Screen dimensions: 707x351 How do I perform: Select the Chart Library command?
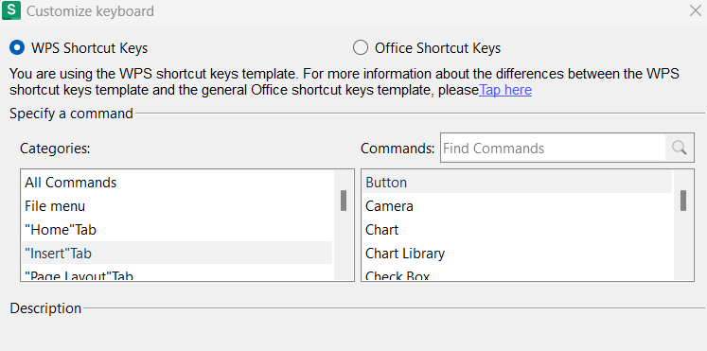point(517,254)
